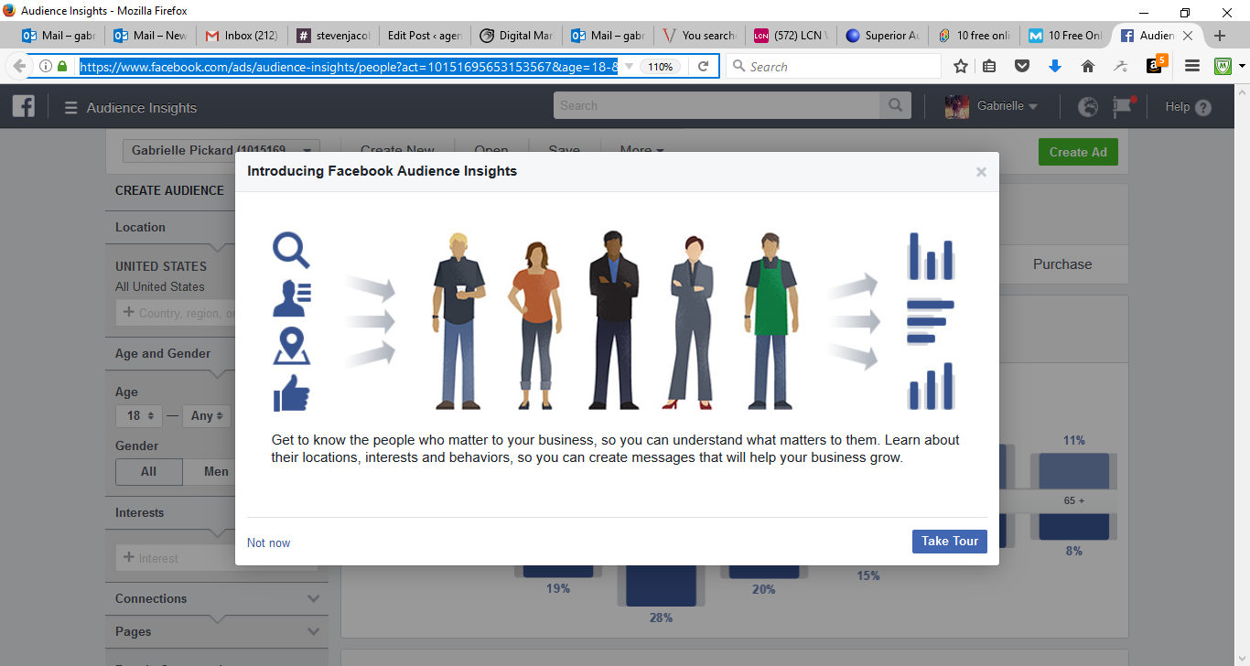Click the green shield extension icon
Viewport: 1250px width, 666px height.
click(x=1223, y=67)
